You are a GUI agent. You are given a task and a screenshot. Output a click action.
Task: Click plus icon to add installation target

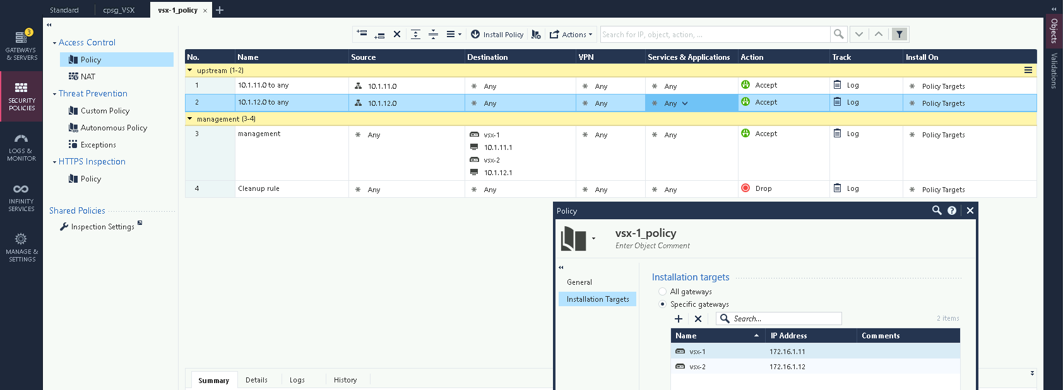pos(679,319)
